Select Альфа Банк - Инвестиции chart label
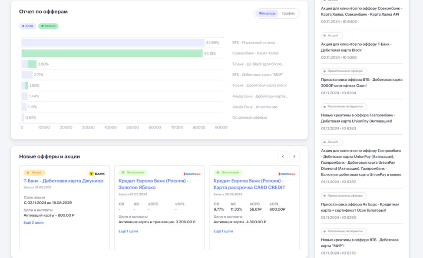Screen dimensions: 423x258 [254, 107]
